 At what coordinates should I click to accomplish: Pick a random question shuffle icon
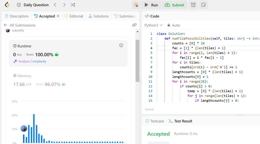[x=73, y=5]
